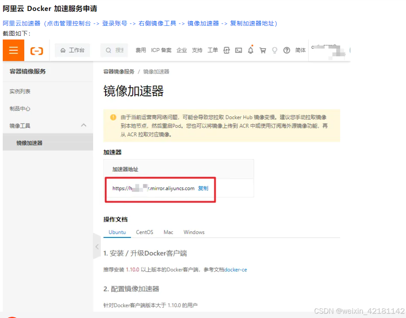Open the orange hamburger menu
The width and height of the screenshot is (406, 318).
point(13,50)
